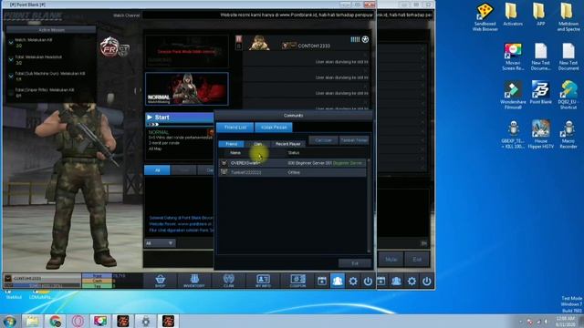Click the power icon in the front game window

(x=368, y=282)
